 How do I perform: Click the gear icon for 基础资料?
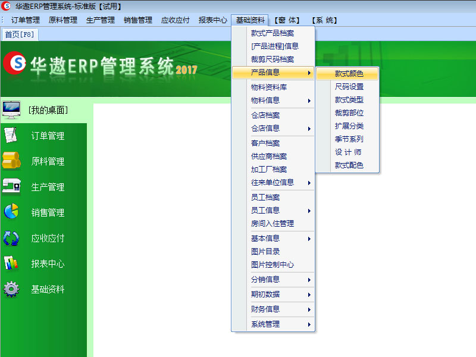[11, 289]
